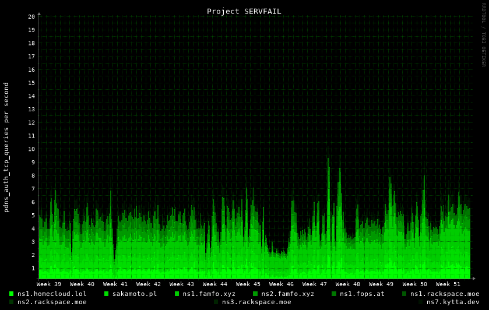Viewport: 489px width, 310px height.
Task: Click the sakamoto.pl legend text
Action: (134, 294)
